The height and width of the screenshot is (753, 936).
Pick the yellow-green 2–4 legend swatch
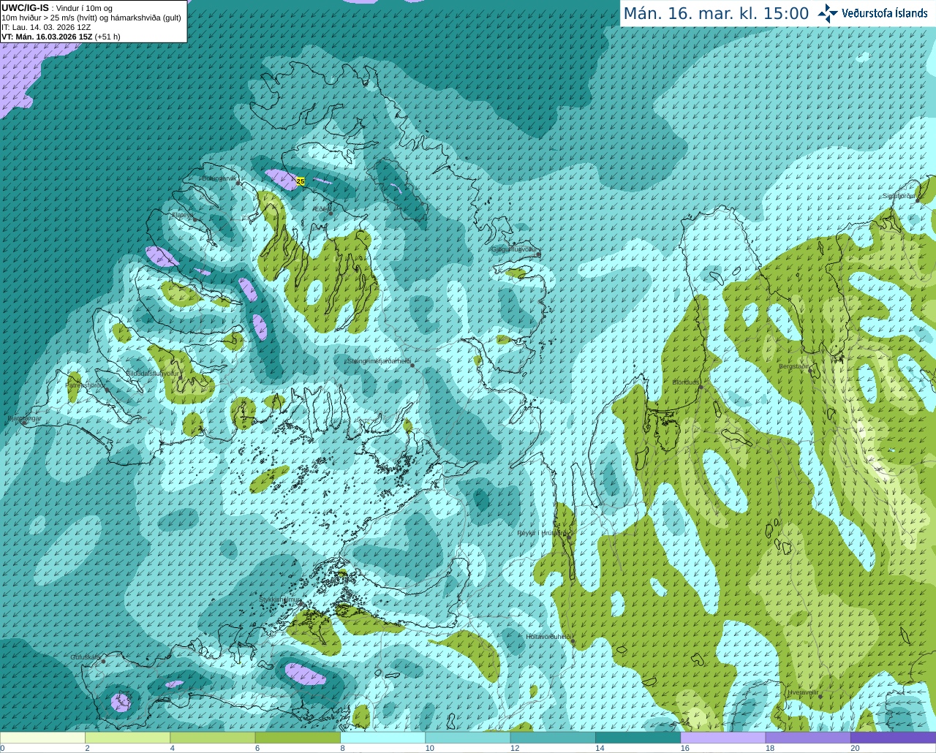(x=127, y=738)
